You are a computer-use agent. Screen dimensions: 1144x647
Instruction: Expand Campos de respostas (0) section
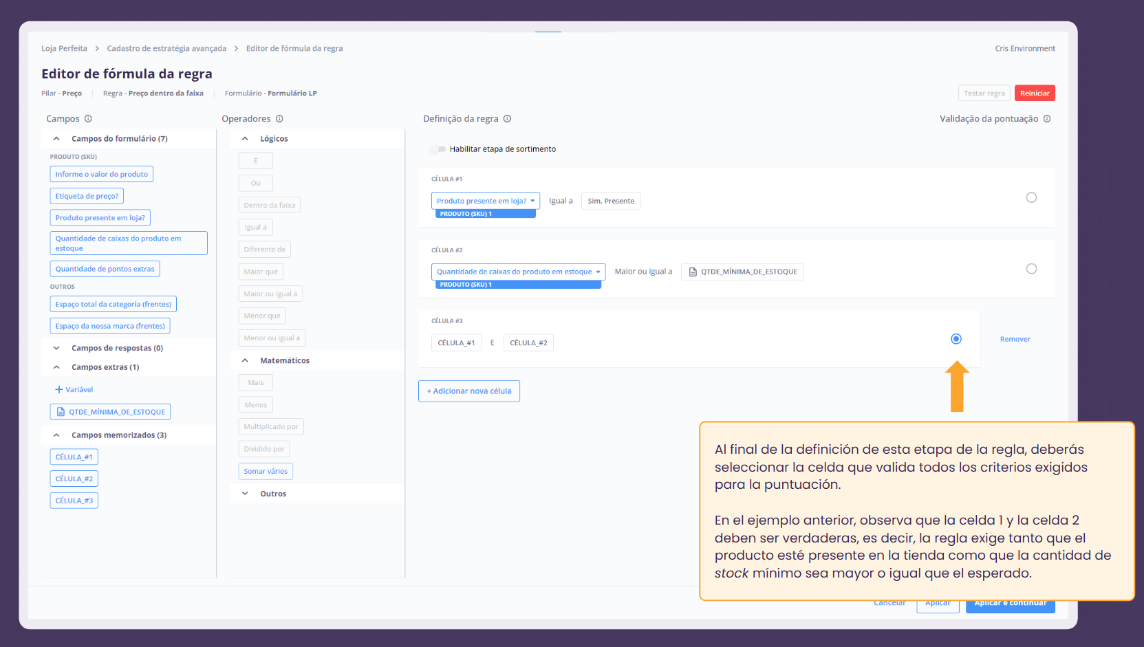(x=56, y=348)
